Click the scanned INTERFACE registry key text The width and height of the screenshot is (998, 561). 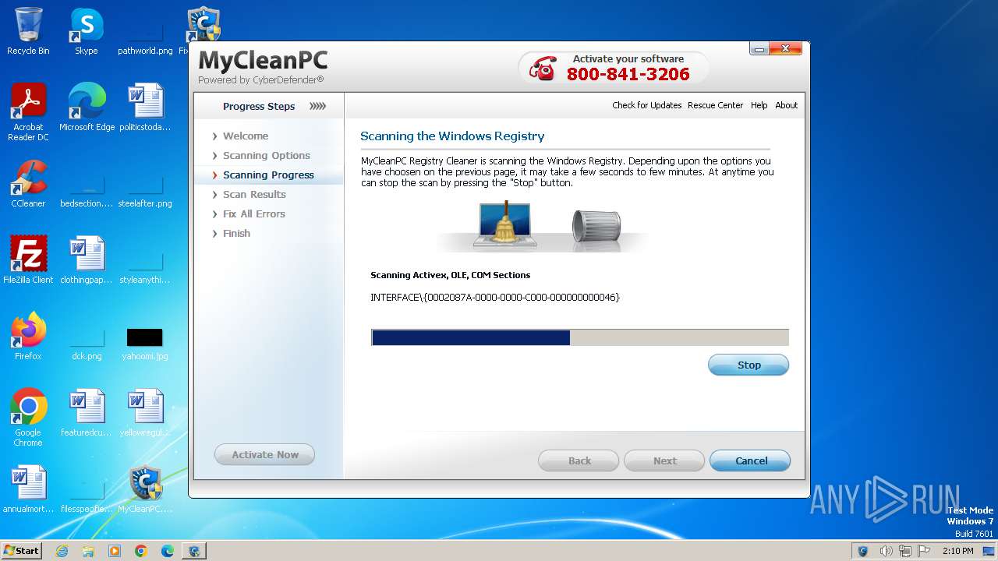coord(495,298)
